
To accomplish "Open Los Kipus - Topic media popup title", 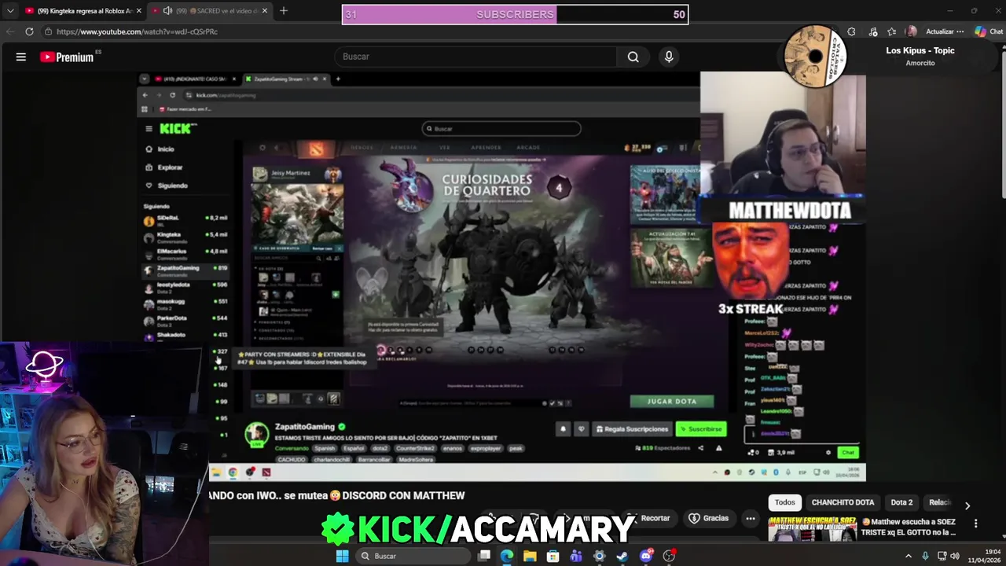I will pyautogui.click(x=920, y=50).
